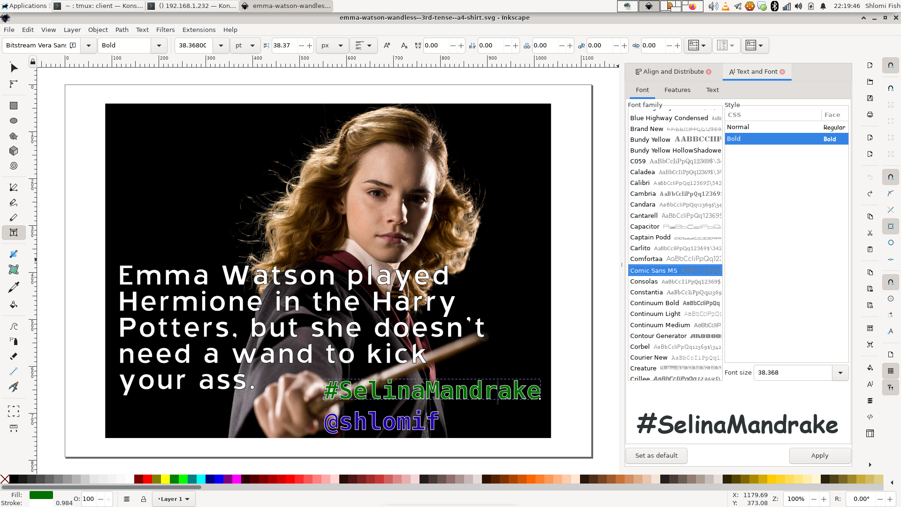901x507 pixels.
Task: Choose the Mesh gradient tool
Action: [14, 269]
